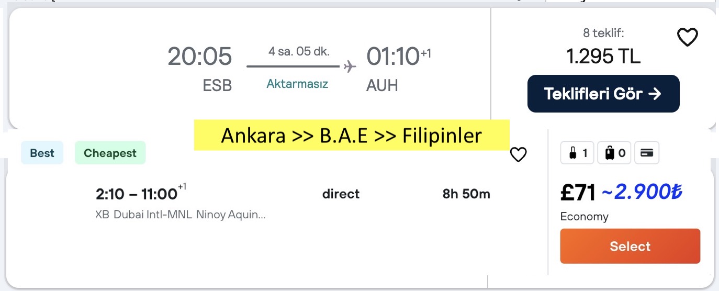719x291 pixels.
Task: Click the heart icon on Dubai-Manila flight
Action: click(518, 154)
